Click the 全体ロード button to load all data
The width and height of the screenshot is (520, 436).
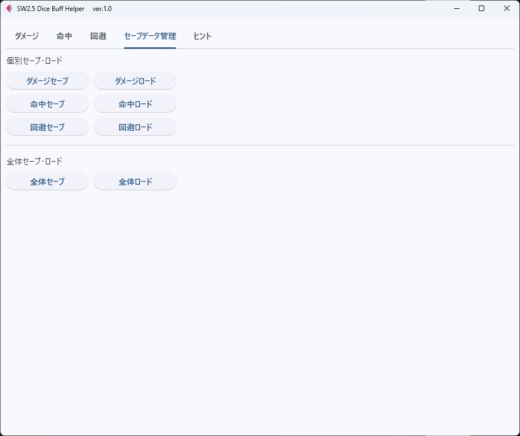coord(135,181)
